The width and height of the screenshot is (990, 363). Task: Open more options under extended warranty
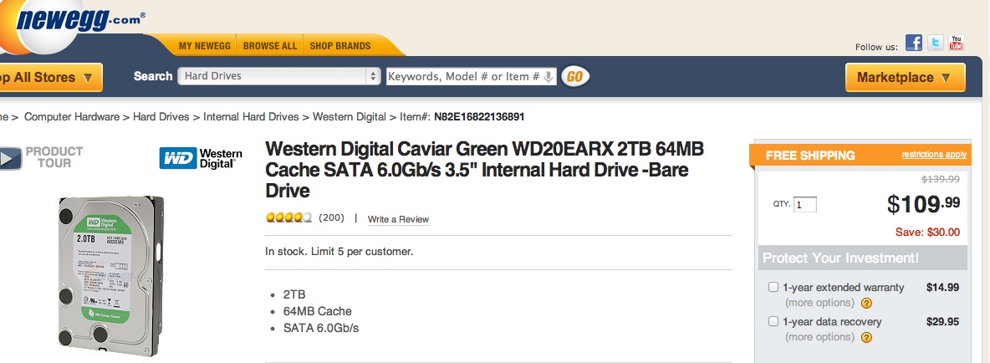[819, 303]
